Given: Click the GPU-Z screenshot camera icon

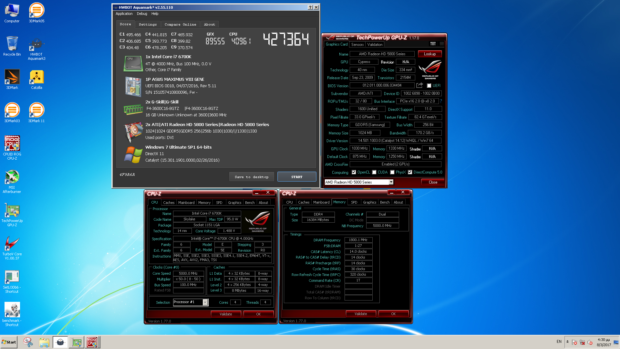Looking at the screenshot, I should [433, 44].
